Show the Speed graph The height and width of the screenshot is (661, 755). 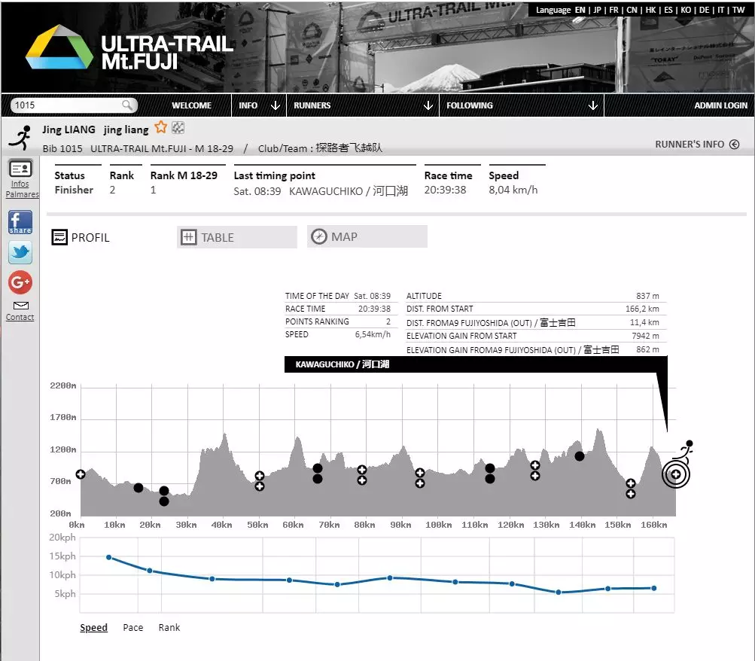tap(93, 627)
